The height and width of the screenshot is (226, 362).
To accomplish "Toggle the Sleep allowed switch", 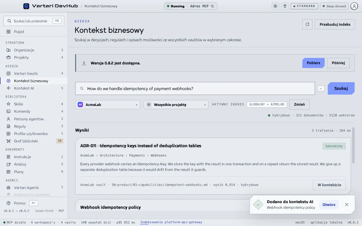I will coord(334,6).
